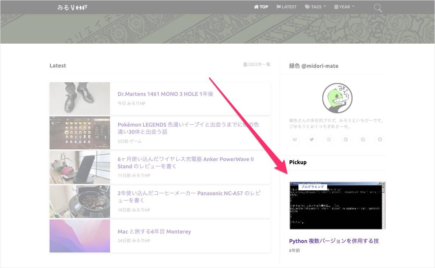Viewport: 435px width, 268px height.
Task: Click みろりHP tag under Panasonic article
Action: [141, 210]
